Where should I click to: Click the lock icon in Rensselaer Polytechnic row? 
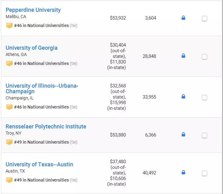pyautogui.click(x=183, y=135)
